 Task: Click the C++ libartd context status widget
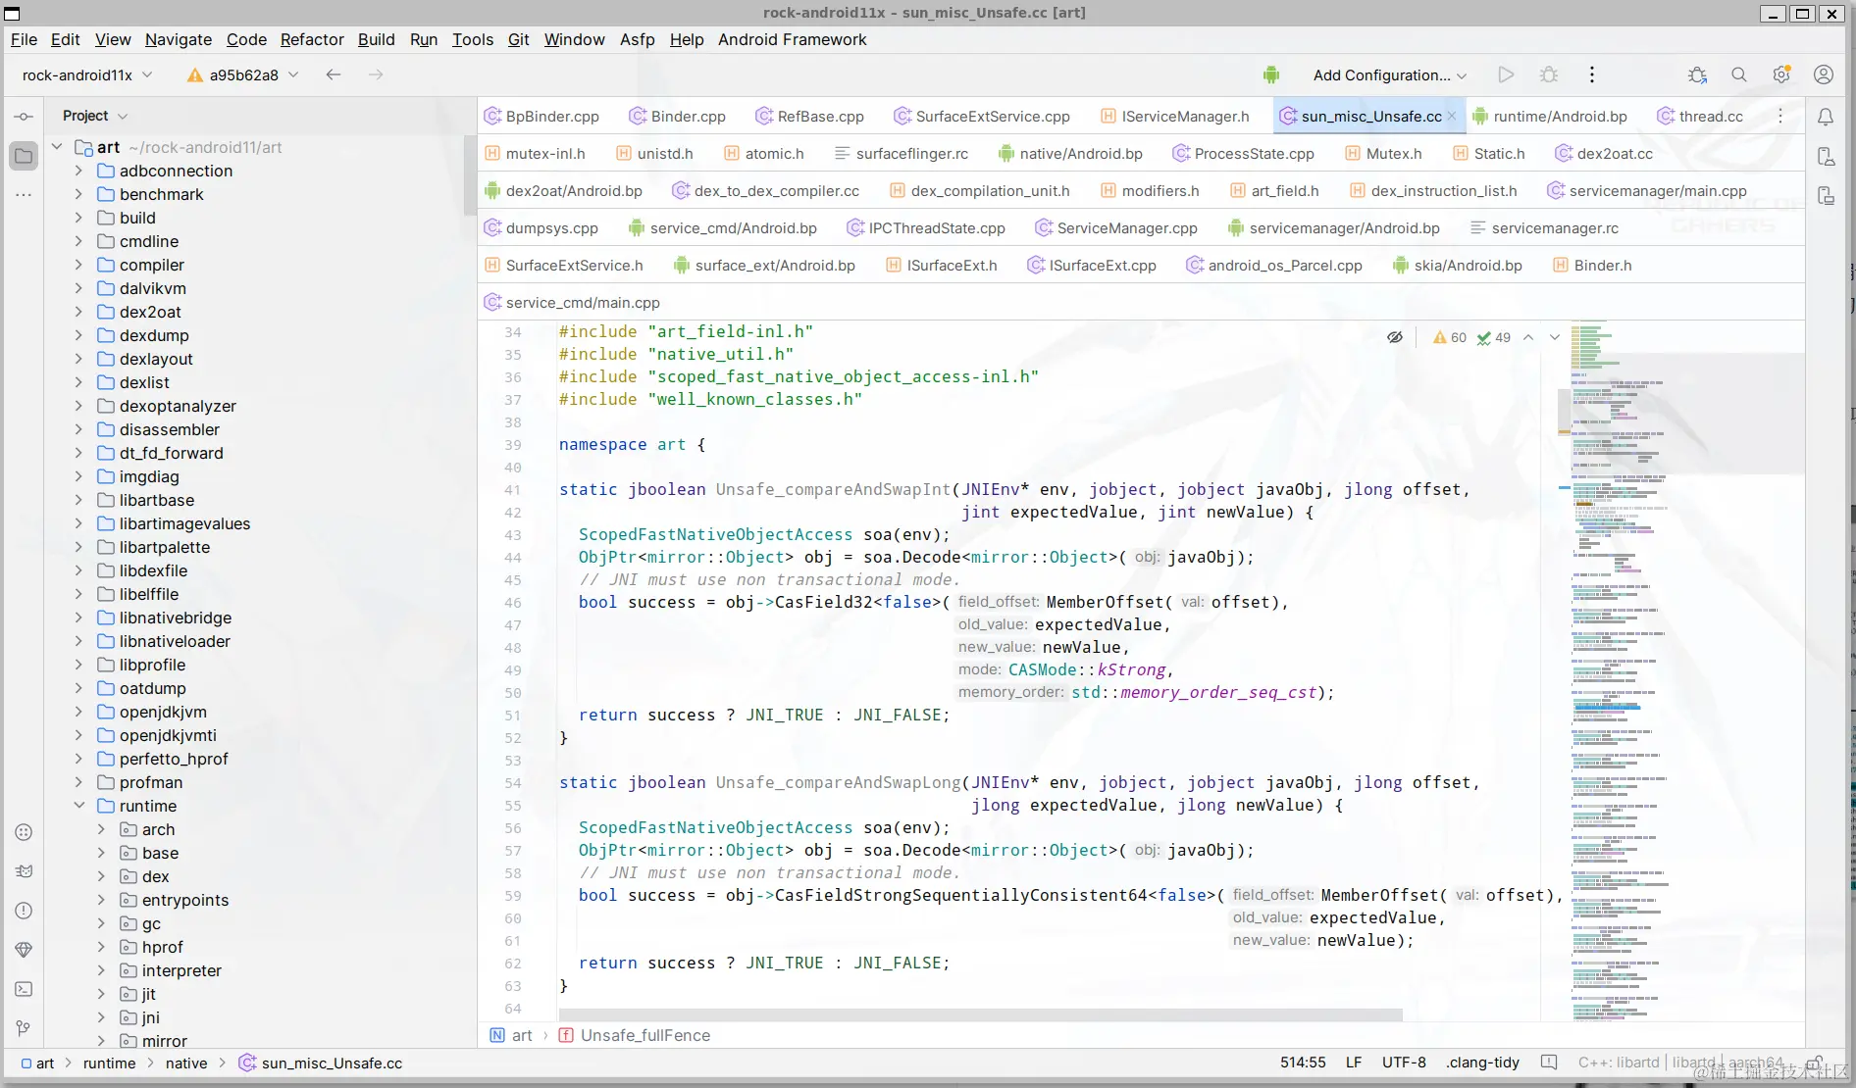click(x=1681, y=1063)
